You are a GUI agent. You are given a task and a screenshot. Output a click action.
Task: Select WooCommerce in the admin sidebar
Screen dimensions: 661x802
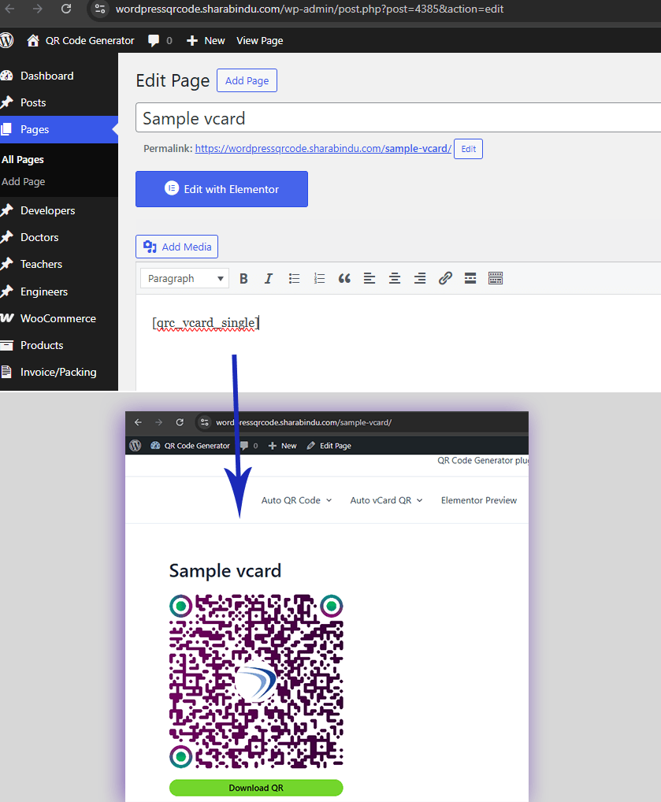[58, 318]
